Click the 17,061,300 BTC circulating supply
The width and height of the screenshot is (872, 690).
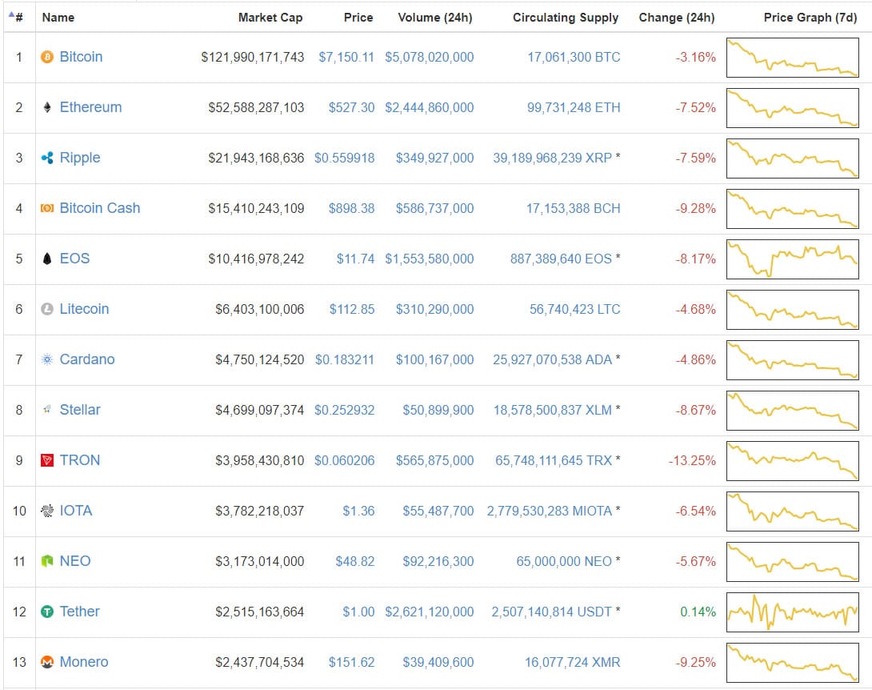tap(574, 58)
